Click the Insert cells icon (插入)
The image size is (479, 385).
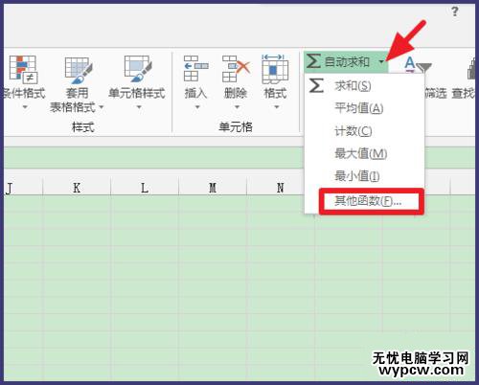195,69
